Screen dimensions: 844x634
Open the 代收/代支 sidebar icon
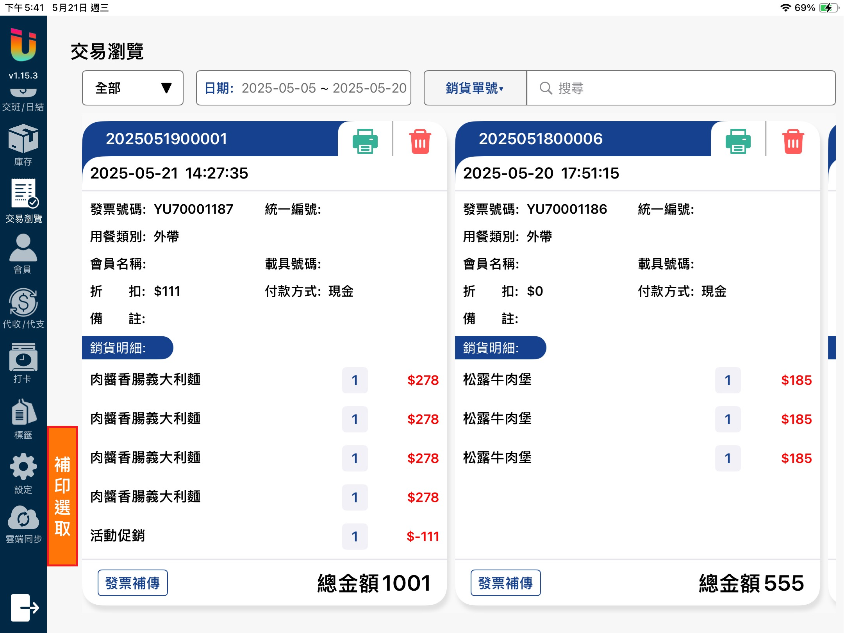pos(23,308)
